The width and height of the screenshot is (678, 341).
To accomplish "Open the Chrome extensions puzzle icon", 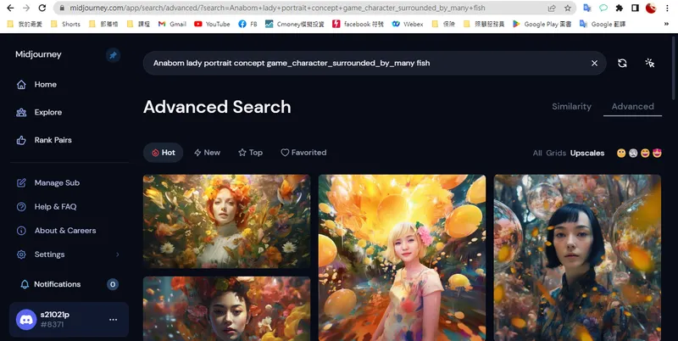I will [x=620, y=8].
